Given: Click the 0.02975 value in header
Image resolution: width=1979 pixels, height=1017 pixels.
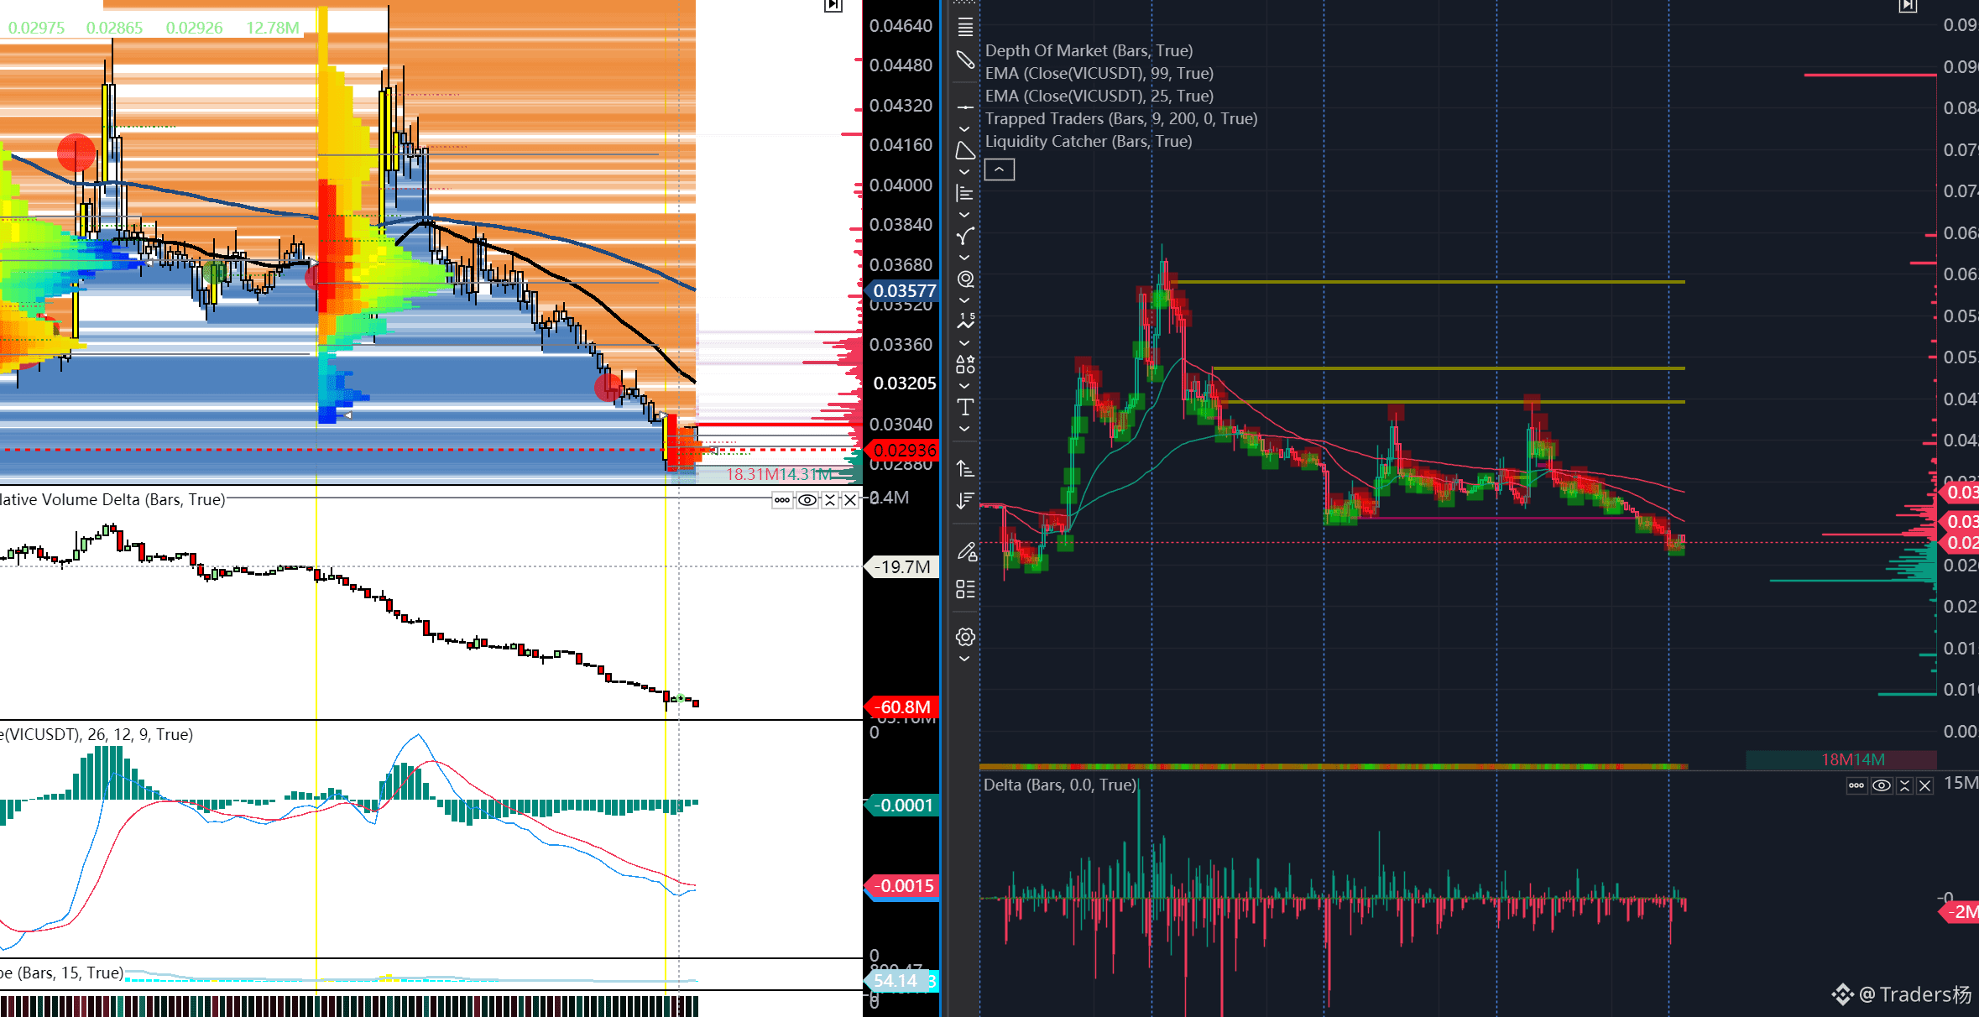Looking at the screenshot, I should [36, 28].
